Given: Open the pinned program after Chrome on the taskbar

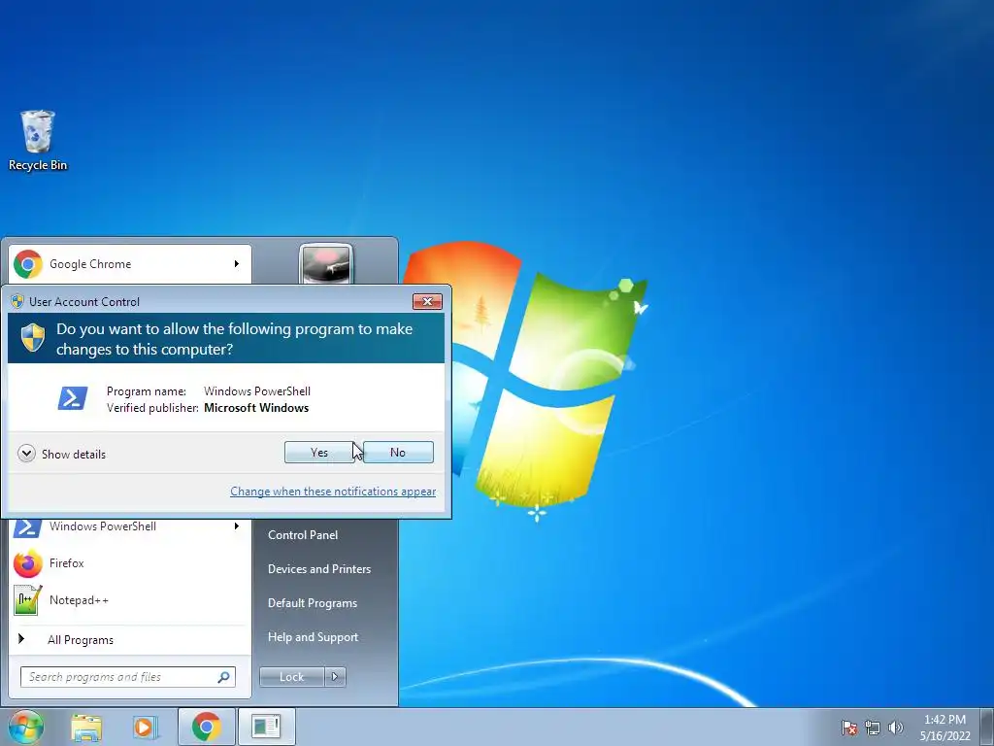Looking at the screenshot, I should [266, 727].
